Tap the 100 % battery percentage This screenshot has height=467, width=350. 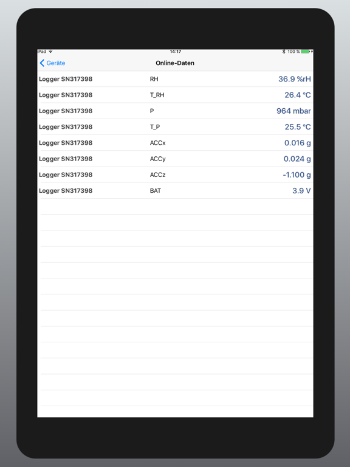click(293, 52)
